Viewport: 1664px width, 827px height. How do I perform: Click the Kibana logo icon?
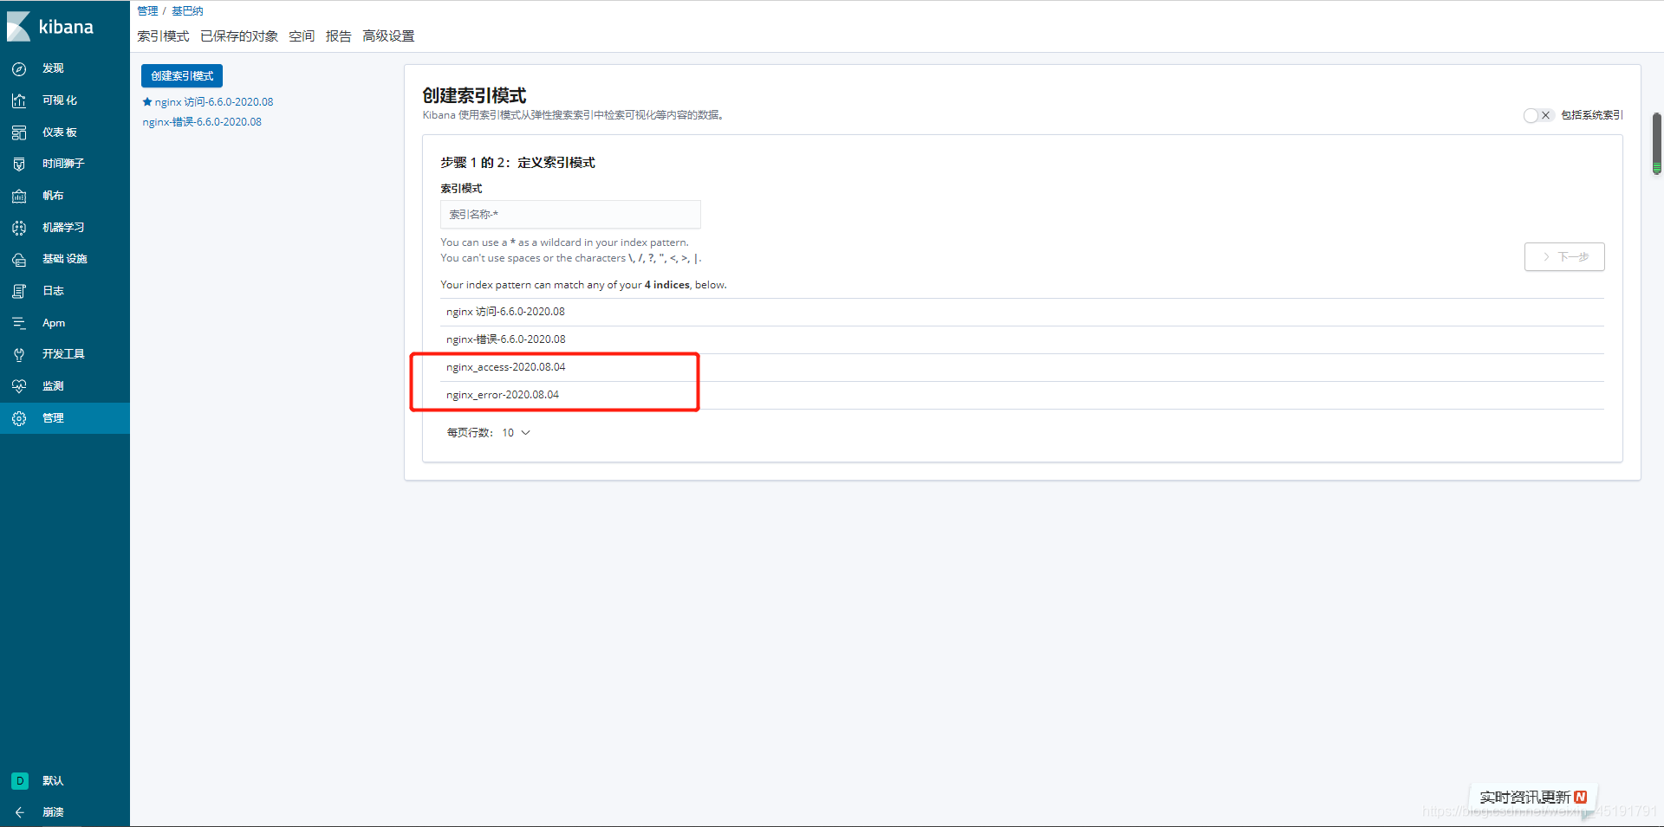pyautogui.click(x=19, y=27)
